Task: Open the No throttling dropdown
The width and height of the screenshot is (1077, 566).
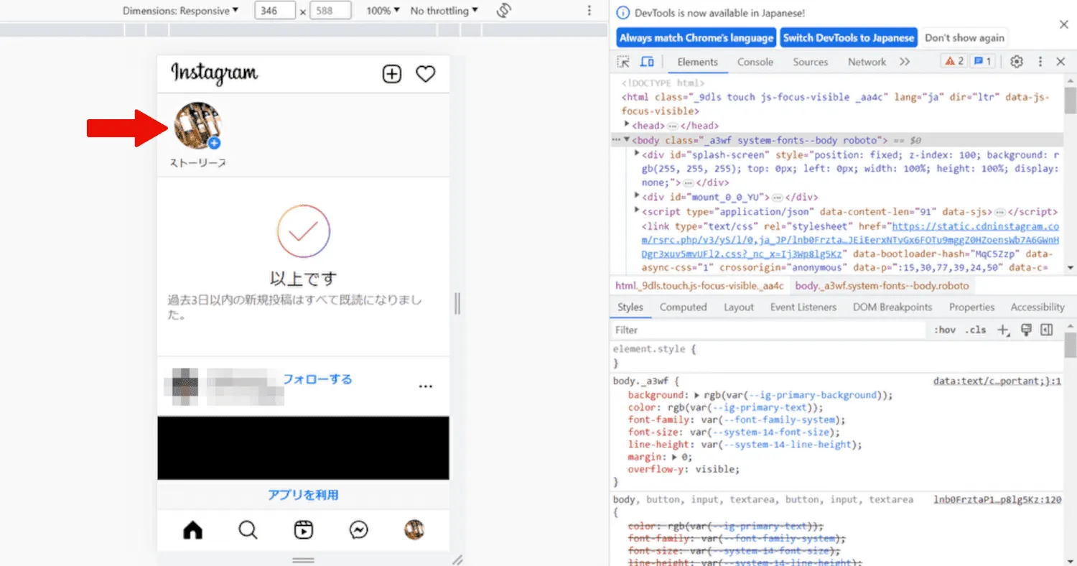Action: pyautogui.click(x=444, y=11)
